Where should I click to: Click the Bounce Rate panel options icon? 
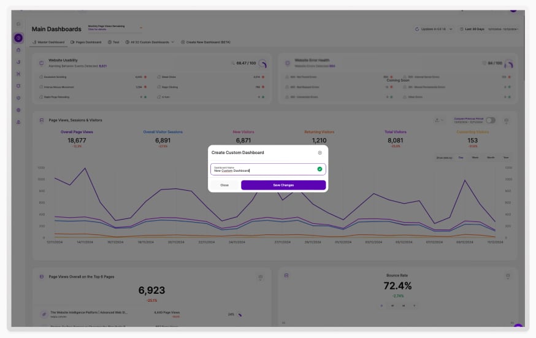[x=507, y=277]
